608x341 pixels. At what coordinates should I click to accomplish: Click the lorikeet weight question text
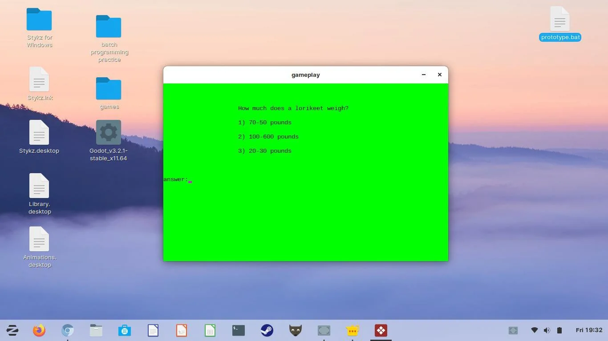pyautogui.click(x=293, y=108)
